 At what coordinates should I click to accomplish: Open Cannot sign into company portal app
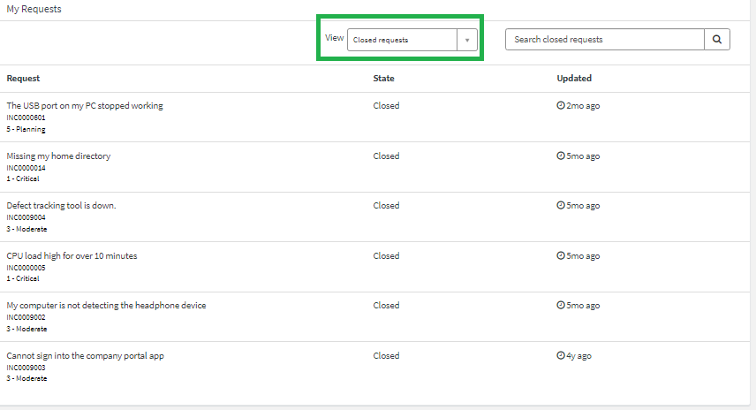point(86,355)
